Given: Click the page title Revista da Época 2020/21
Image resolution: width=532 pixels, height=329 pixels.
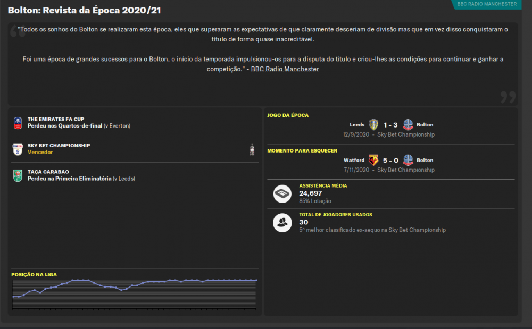Looking at the screenshot, I should click(x=84, y=10).
